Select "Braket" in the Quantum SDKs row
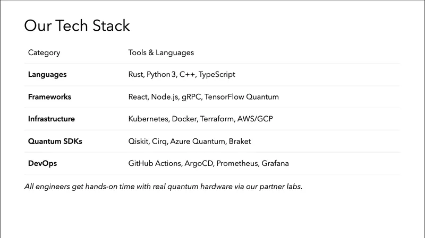 (239, 142)
